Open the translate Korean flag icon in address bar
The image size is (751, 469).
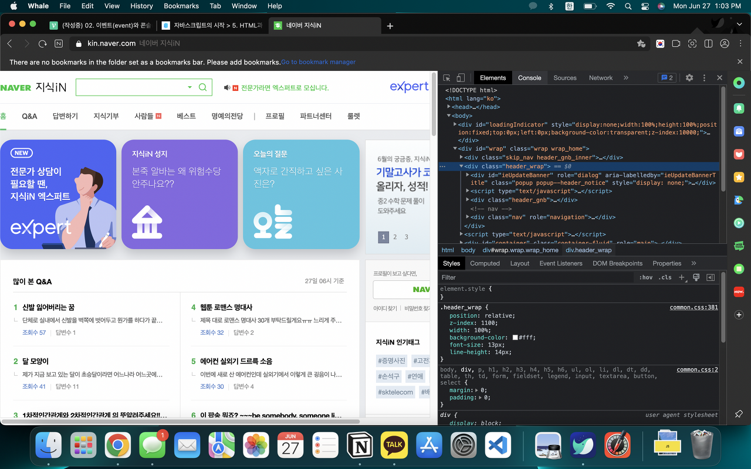tap(660, 43)
